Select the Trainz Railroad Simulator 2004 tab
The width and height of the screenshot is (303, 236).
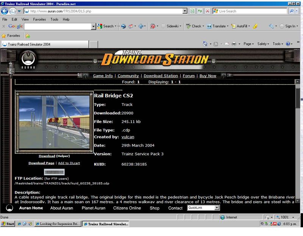tap(45, 44)
